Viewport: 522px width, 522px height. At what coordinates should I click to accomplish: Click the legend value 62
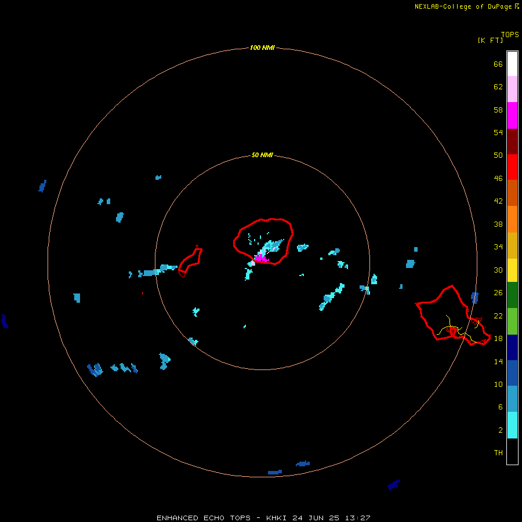[x=498, y=87]
